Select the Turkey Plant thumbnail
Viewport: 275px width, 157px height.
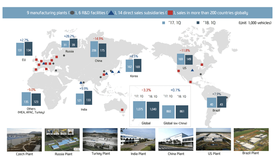(100, 139)
